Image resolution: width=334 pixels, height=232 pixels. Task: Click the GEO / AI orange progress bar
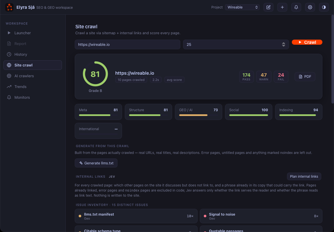click(x=193, y=115)
